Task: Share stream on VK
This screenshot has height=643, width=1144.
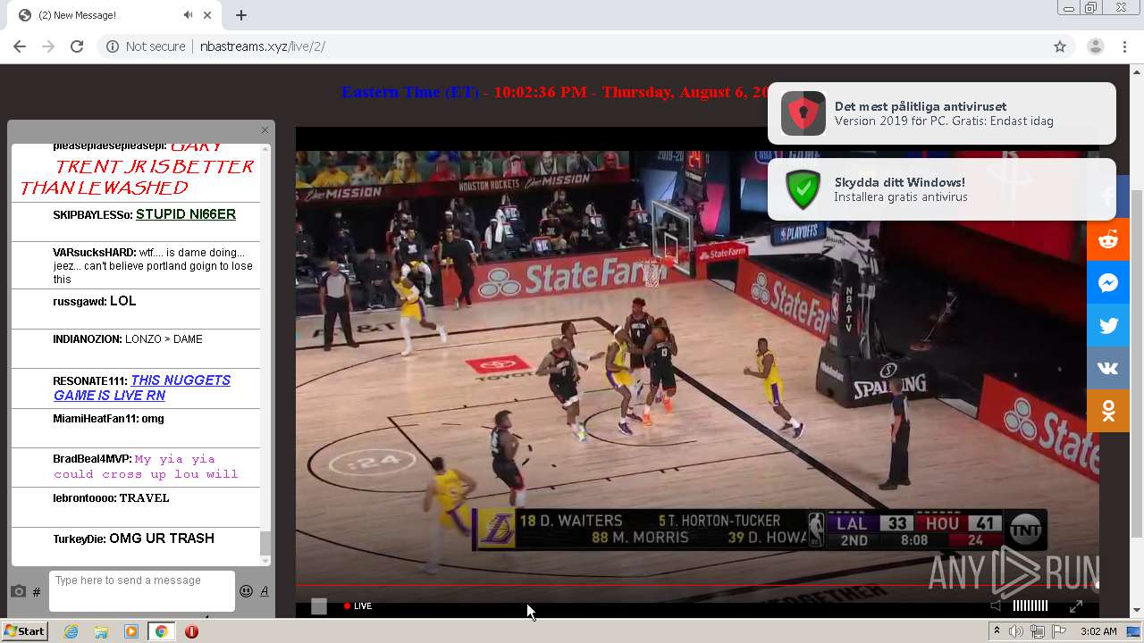Action: click(x=1108, y=369)
